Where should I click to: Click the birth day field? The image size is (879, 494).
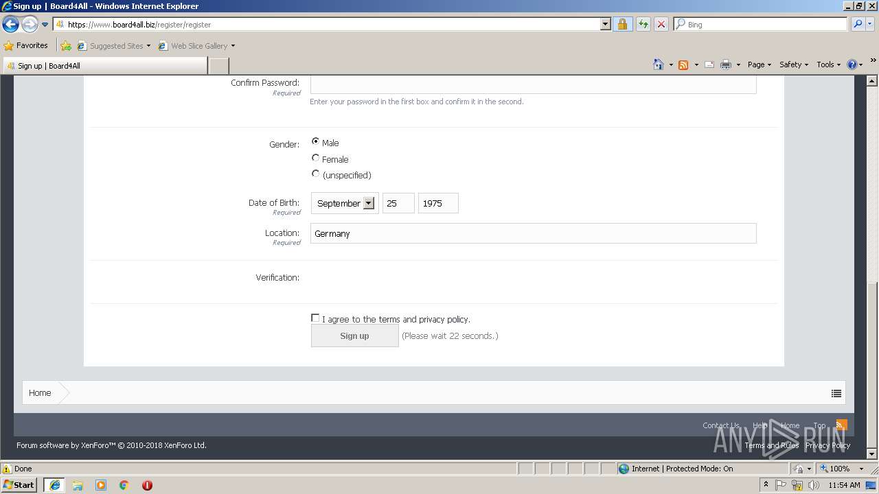coord(398,203)
